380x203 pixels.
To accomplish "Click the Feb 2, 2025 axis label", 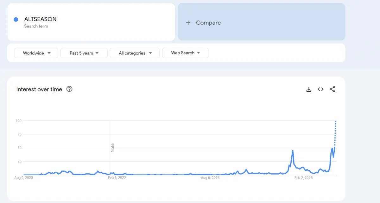I will coord(303,178).
